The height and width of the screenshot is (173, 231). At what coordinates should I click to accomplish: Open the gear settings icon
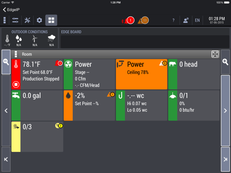[39, 20]
